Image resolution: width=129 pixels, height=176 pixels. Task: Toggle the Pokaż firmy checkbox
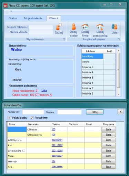[x=32, y=118]
